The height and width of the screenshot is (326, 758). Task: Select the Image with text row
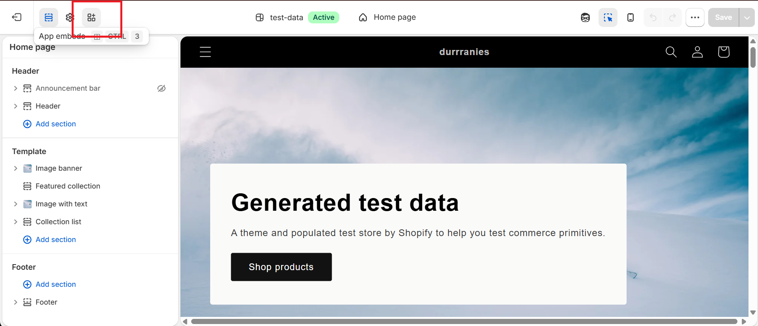click(90, 204)
